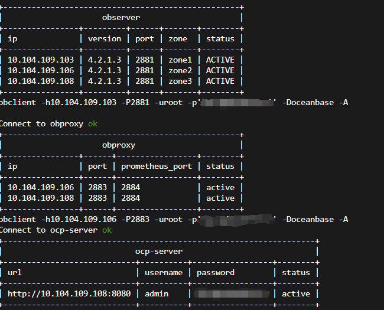Click the 'version' column header
Image resolution: width=384 pixels, height=310 pixels.
pyautogui.click(x=105, y=39)
